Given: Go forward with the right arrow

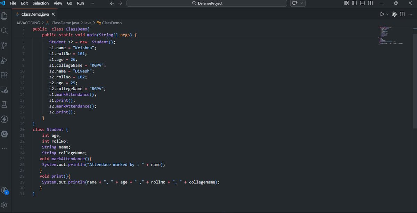Looking at the screenshot, I should pos(120,3).
